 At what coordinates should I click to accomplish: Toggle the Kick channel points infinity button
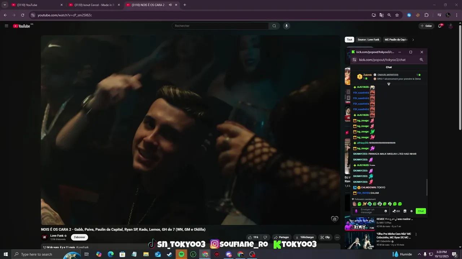(396, 211)
